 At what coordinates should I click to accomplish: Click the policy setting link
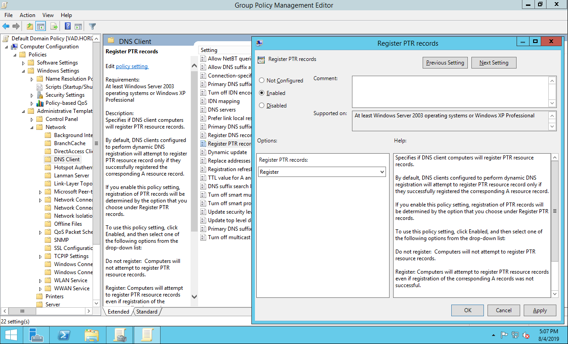[132, 66]
